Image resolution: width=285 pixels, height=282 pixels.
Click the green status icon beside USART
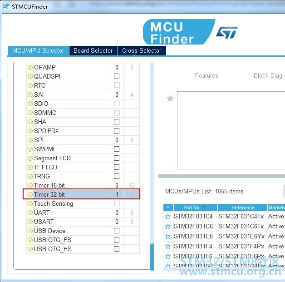tap(30, 222)
